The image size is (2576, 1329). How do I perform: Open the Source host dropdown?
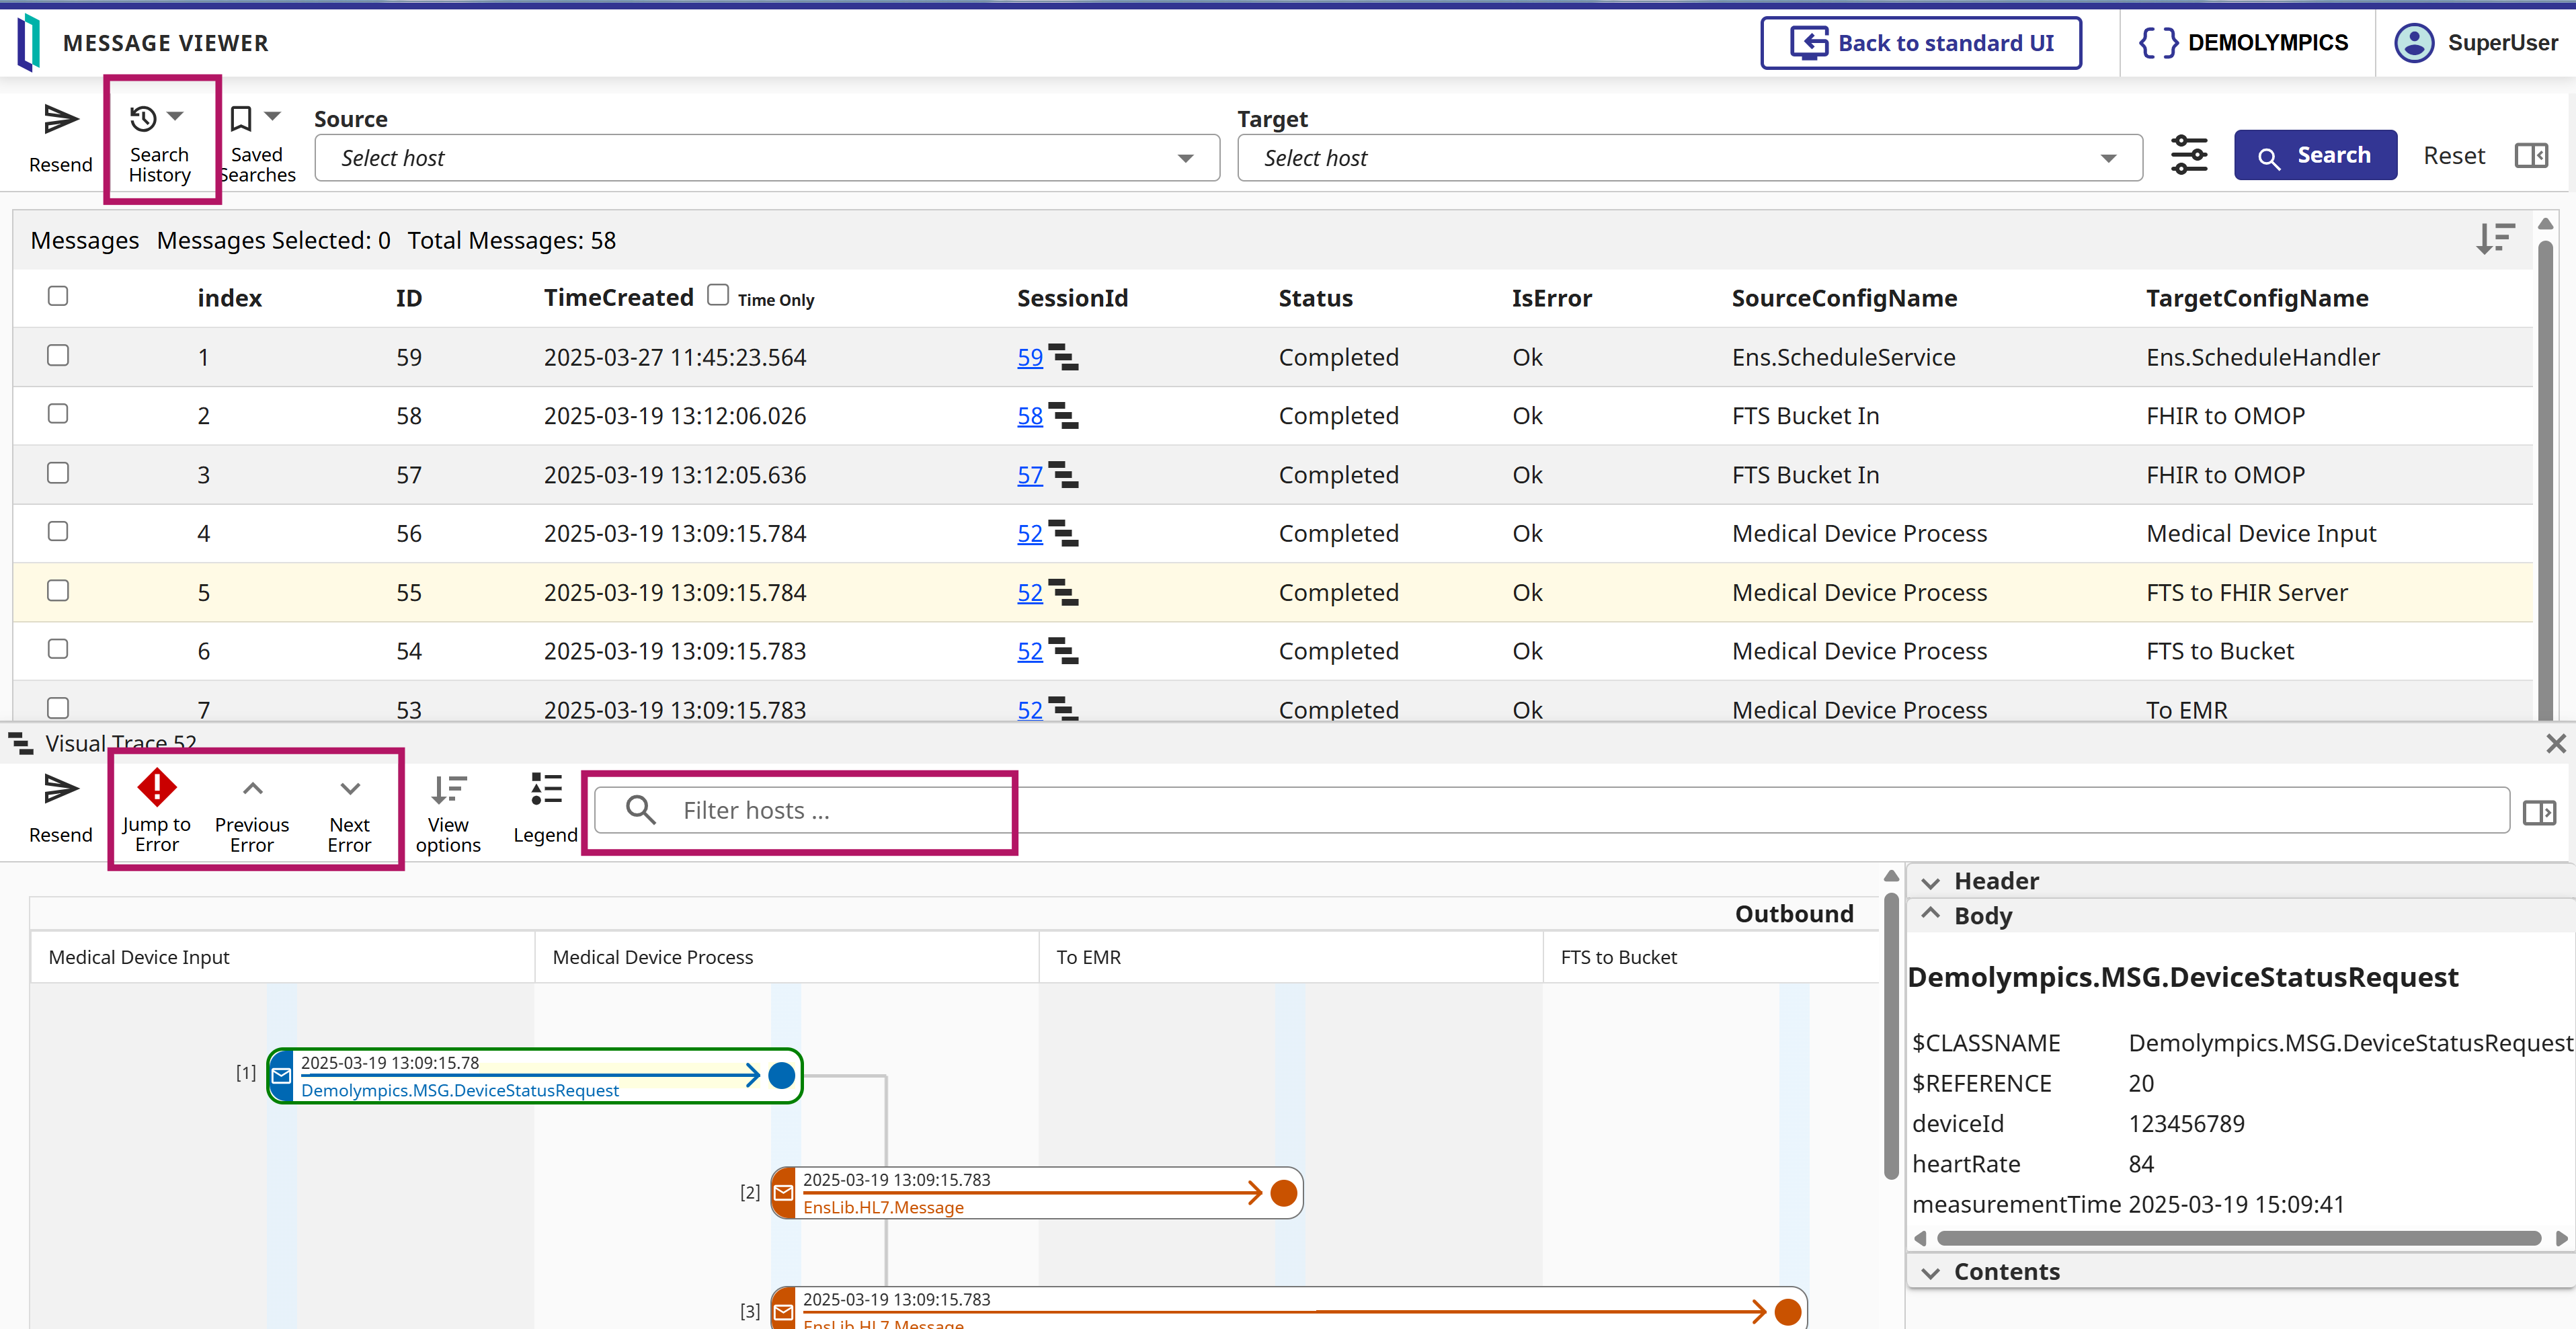point(766,158)
